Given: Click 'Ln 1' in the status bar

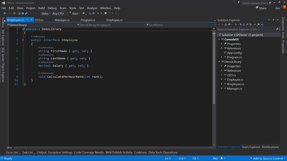Looking at the screenshot, I should tap(168, 158).
